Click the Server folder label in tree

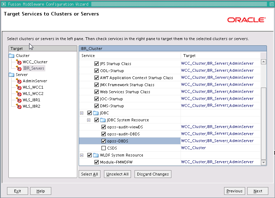[22, 75]
